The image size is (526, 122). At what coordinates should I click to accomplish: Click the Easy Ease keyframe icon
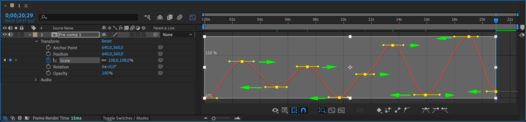click(425, 110)
